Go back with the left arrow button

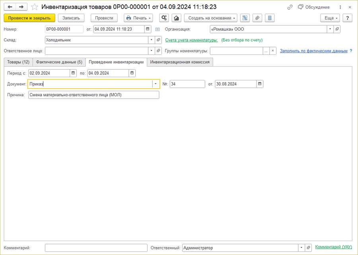(x=10, y=7)
